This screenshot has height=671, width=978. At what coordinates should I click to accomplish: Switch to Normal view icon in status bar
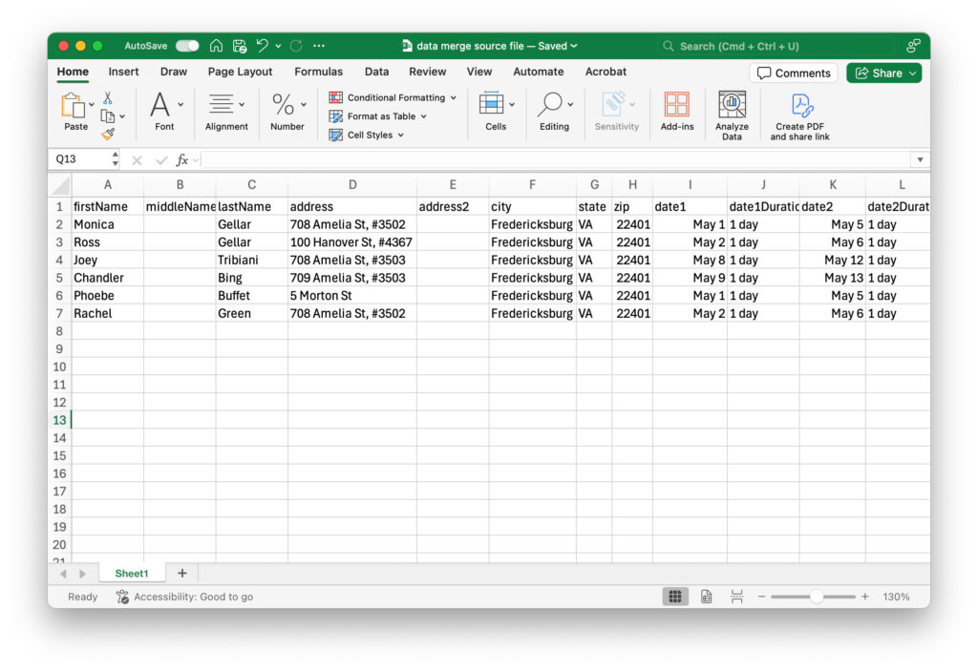[675, 597]
